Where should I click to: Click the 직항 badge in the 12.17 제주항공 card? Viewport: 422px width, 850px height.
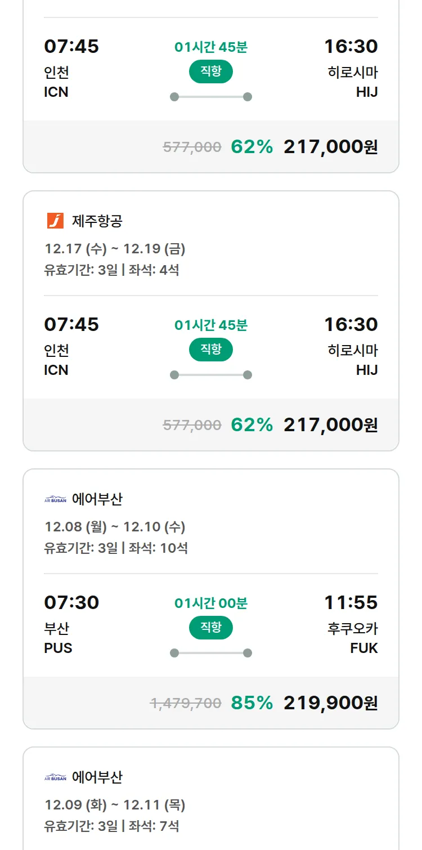(x=211, y=350)
